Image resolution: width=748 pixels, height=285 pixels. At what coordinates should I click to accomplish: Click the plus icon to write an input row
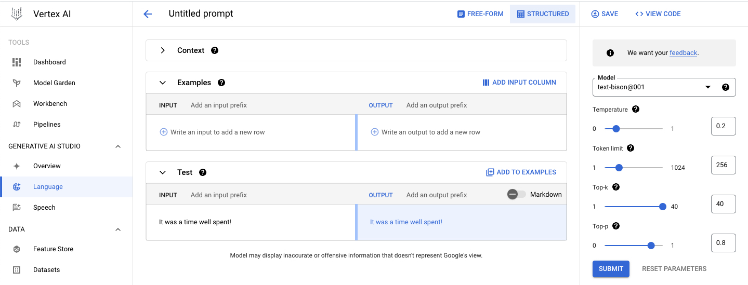(163, 132)
